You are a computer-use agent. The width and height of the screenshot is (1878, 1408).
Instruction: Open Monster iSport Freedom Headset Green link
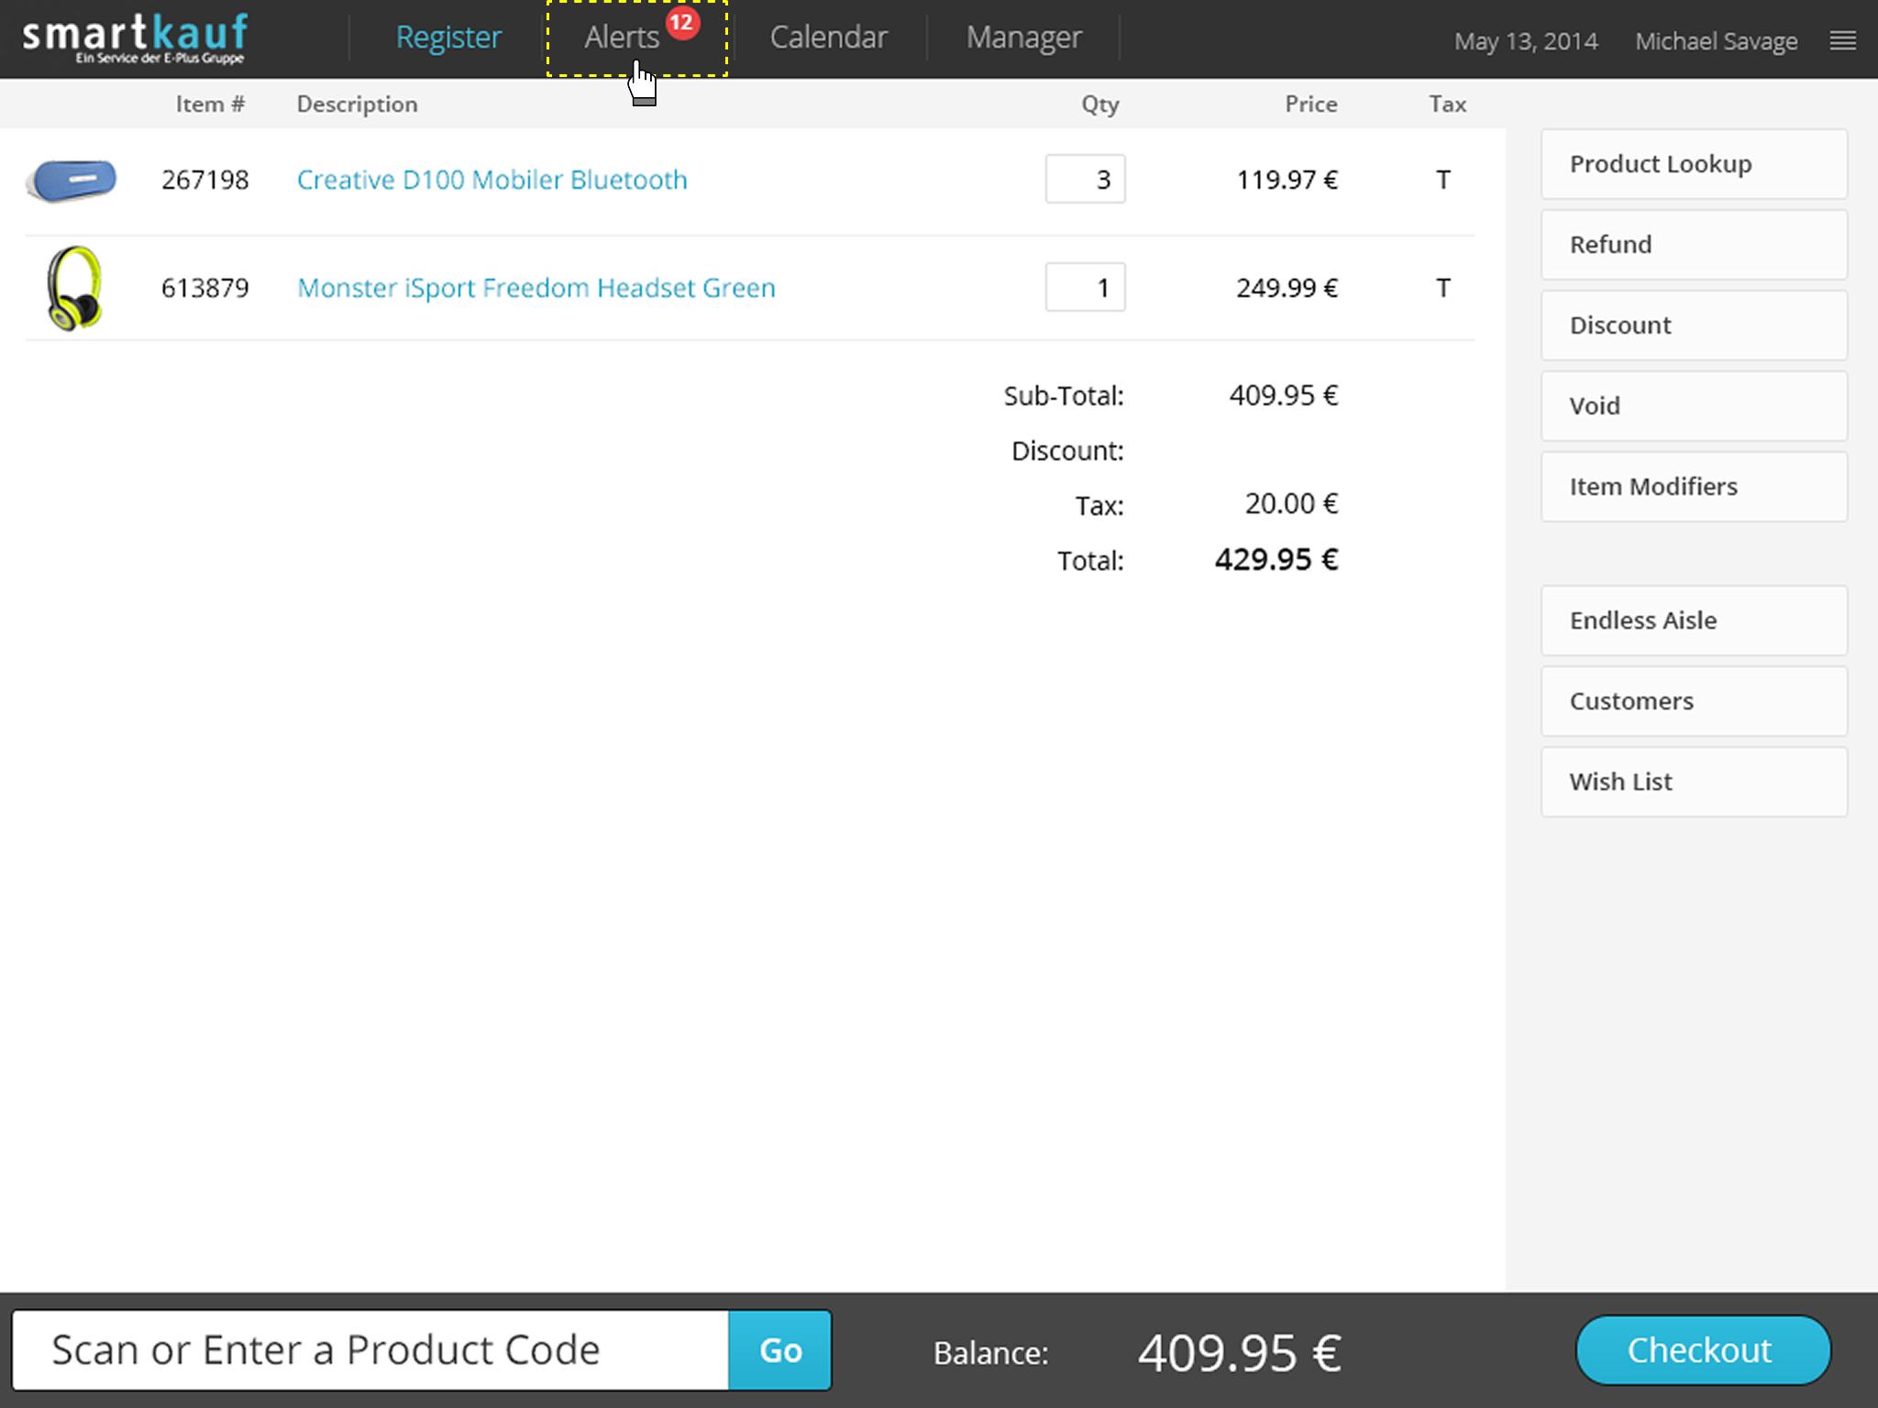(536, 288)
